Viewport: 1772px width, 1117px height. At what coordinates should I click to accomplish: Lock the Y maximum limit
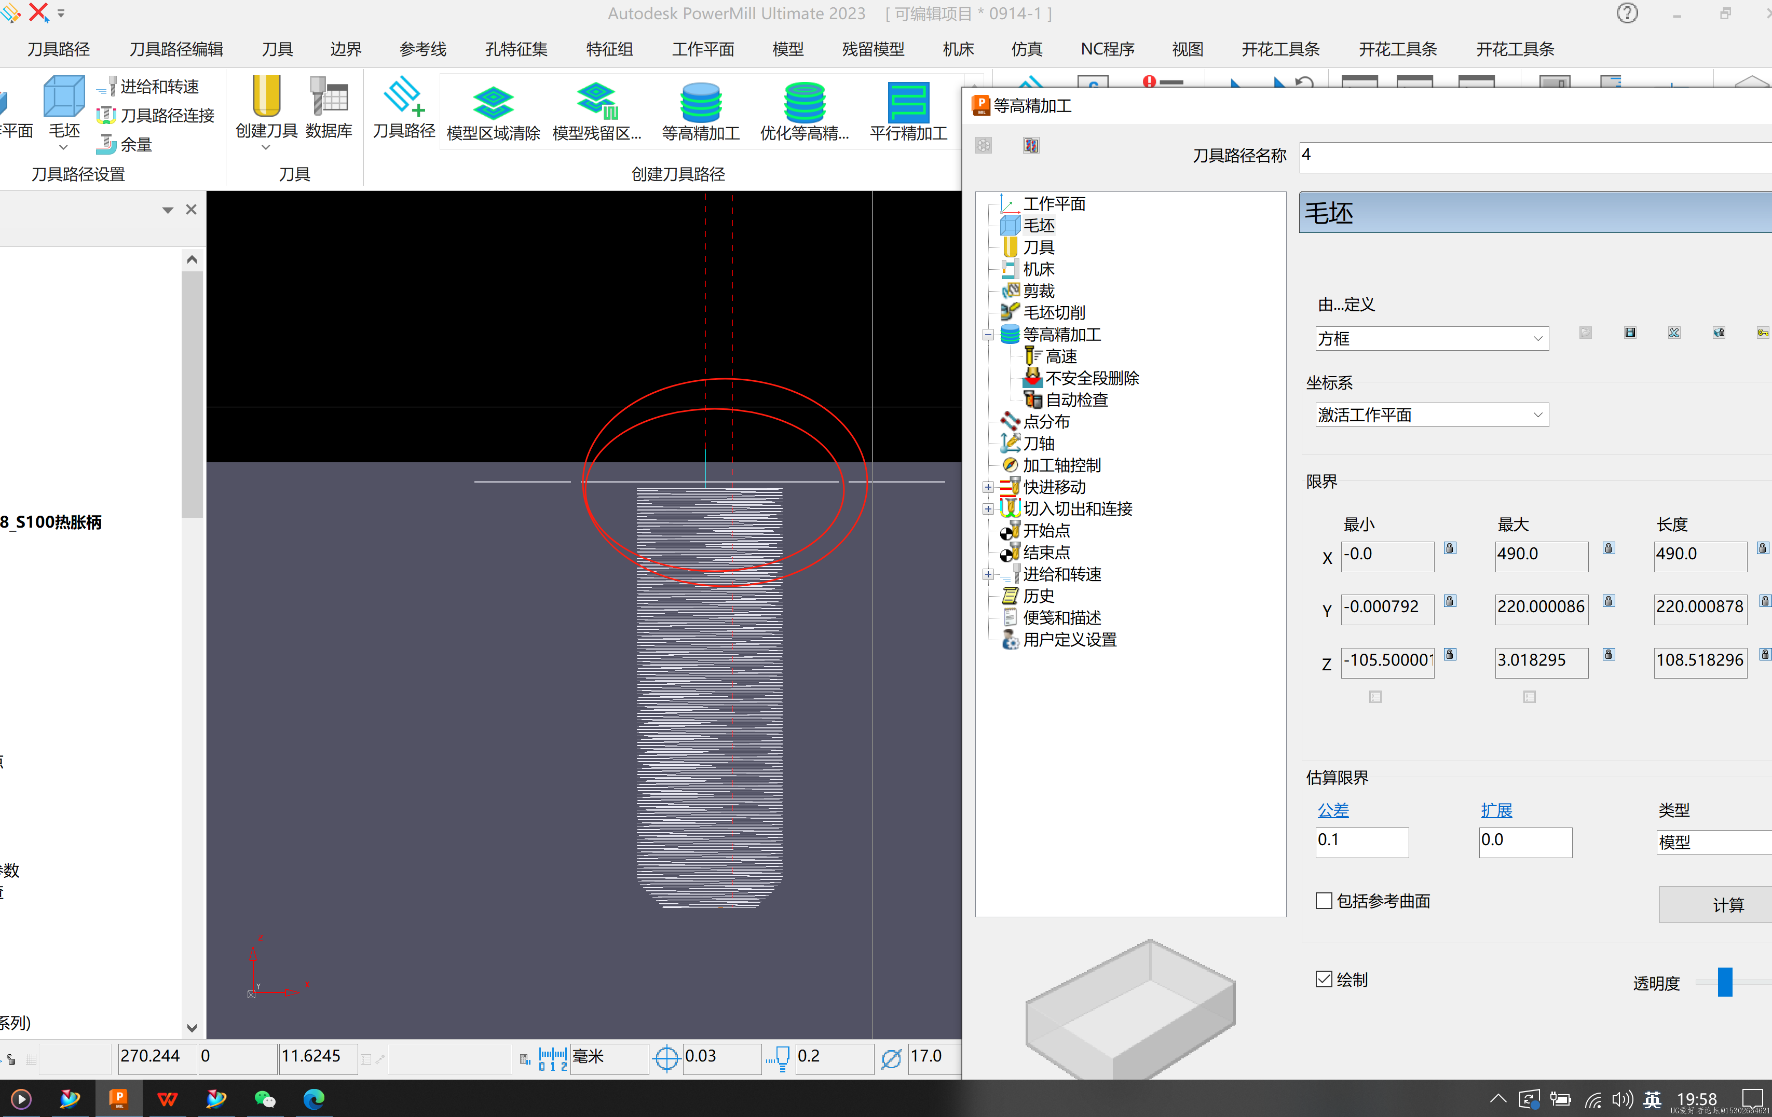1609,601
